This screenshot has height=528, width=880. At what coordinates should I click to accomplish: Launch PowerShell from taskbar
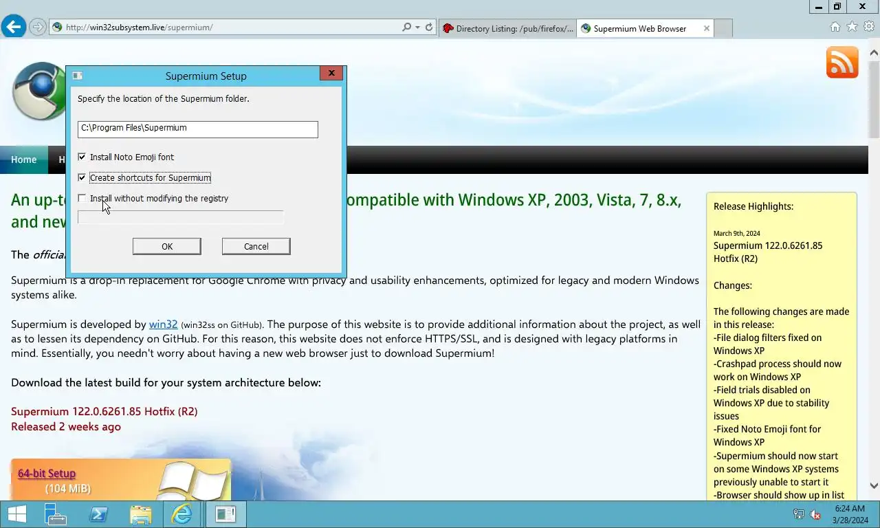point(98,514)
